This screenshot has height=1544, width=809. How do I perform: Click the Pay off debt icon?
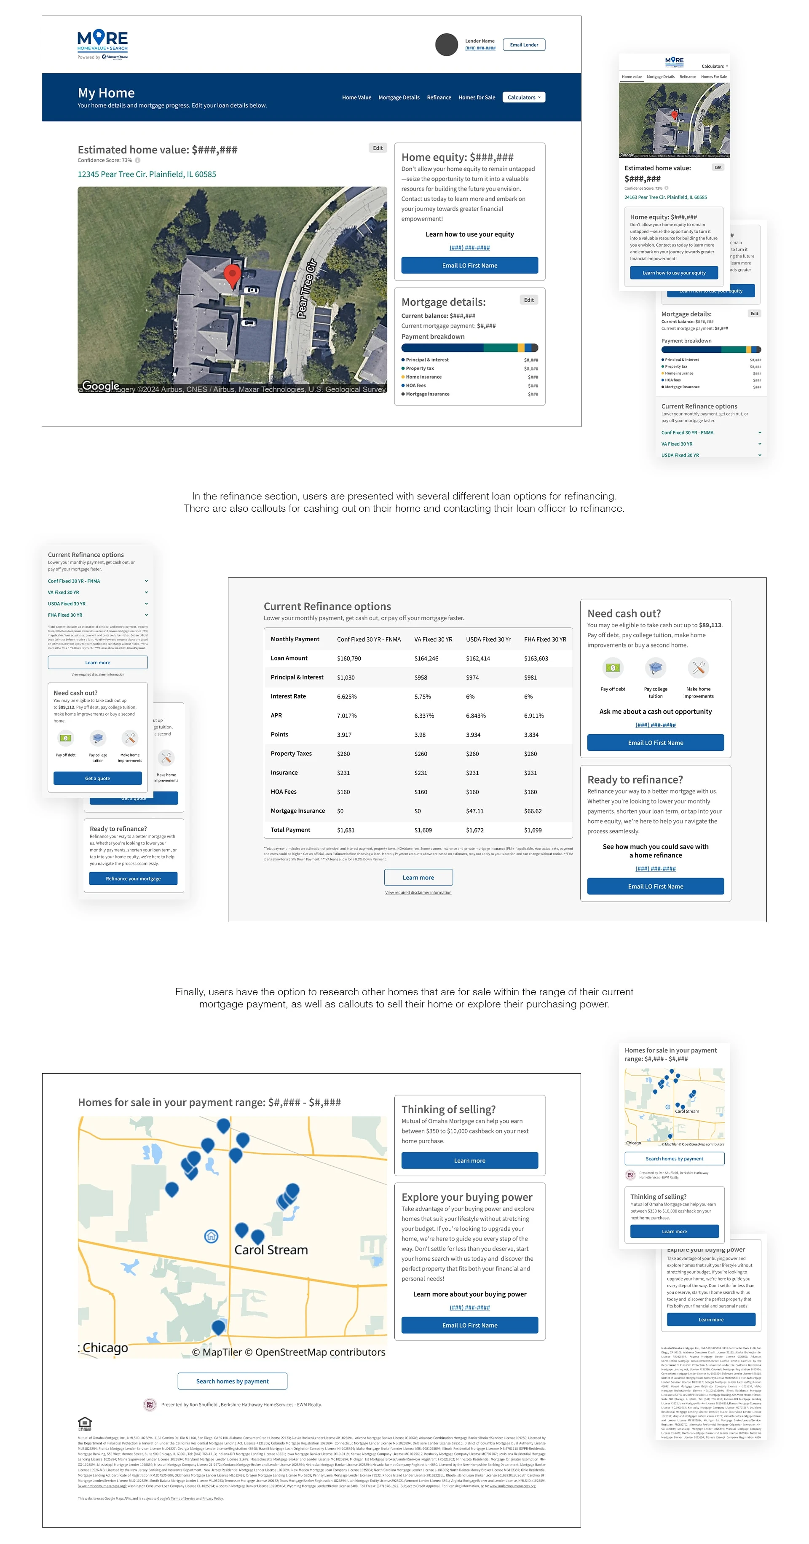click(613, 667)
